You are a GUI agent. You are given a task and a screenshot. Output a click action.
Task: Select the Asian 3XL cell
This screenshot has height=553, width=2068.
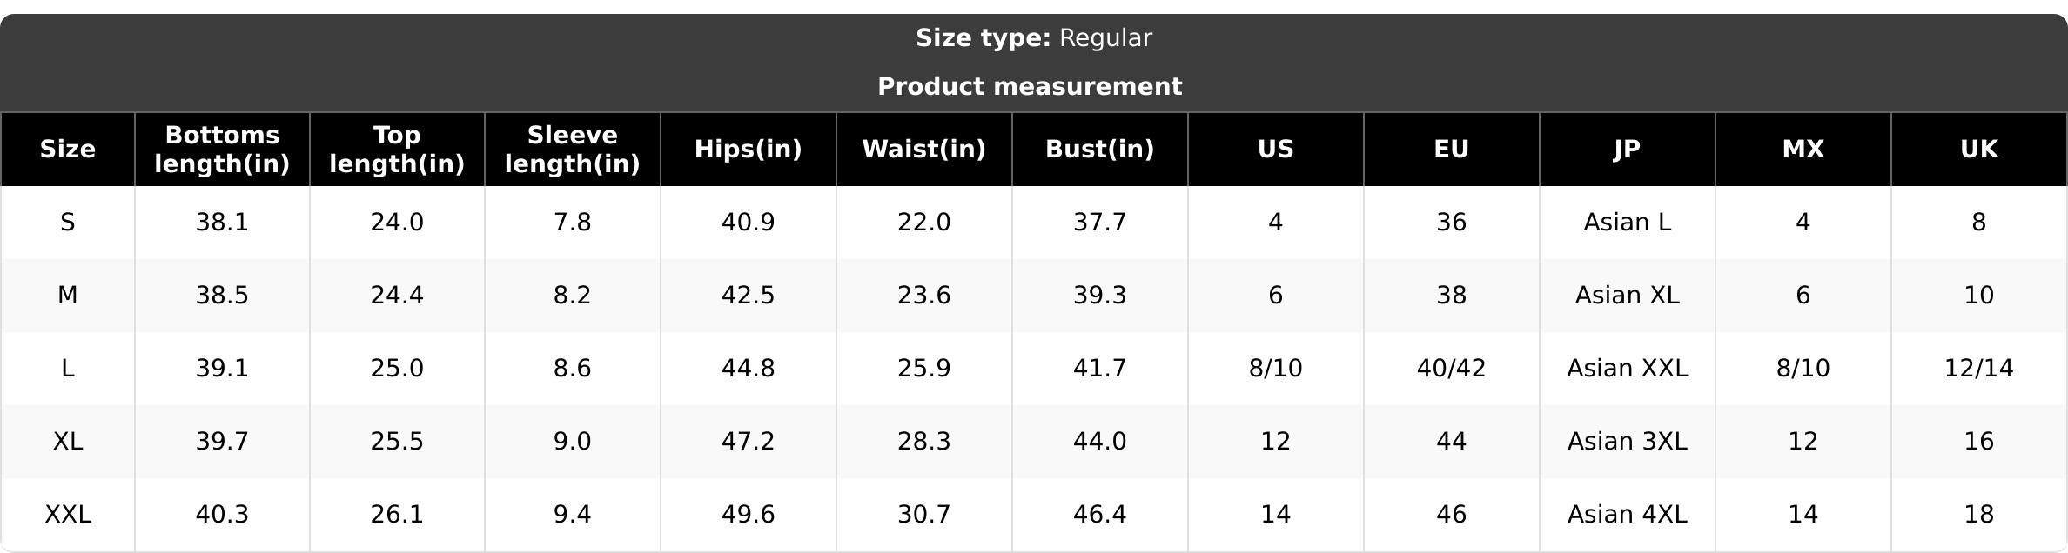tap(1628, 442)
